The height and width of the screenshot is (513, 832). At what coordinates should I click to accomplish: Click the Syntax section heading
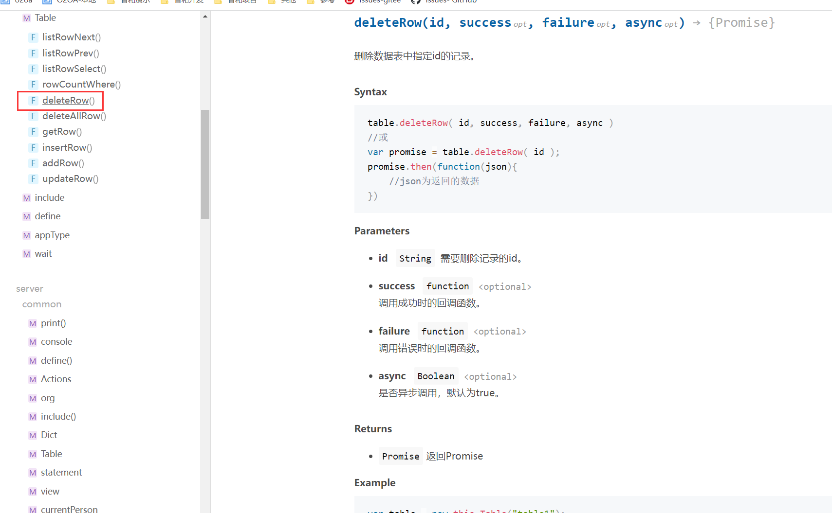point(370,92)
